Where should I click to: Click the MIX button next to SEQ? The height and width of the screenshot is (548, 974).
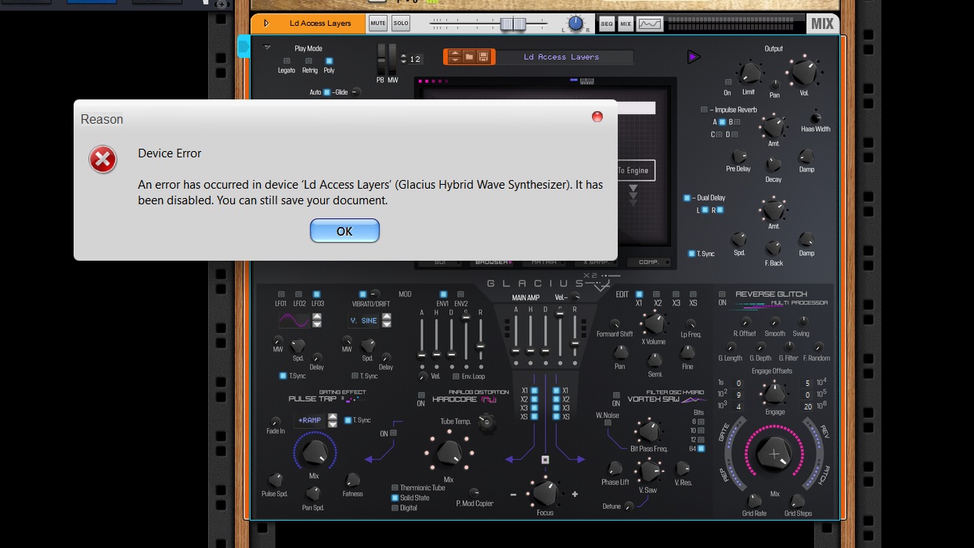(626, 24)
